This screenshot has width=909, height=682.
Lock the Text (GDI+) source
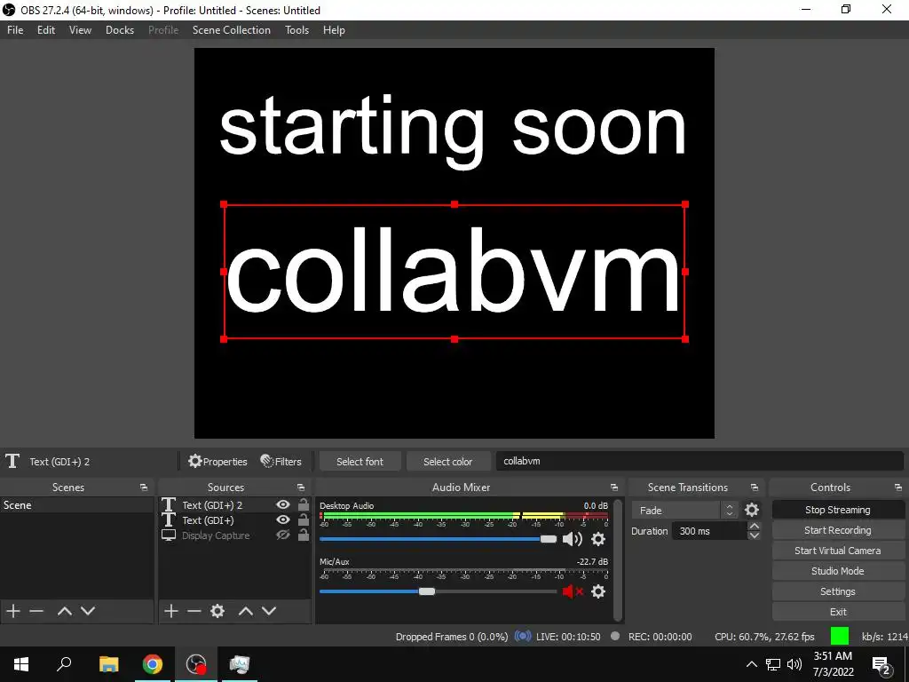tap(304, 519)
